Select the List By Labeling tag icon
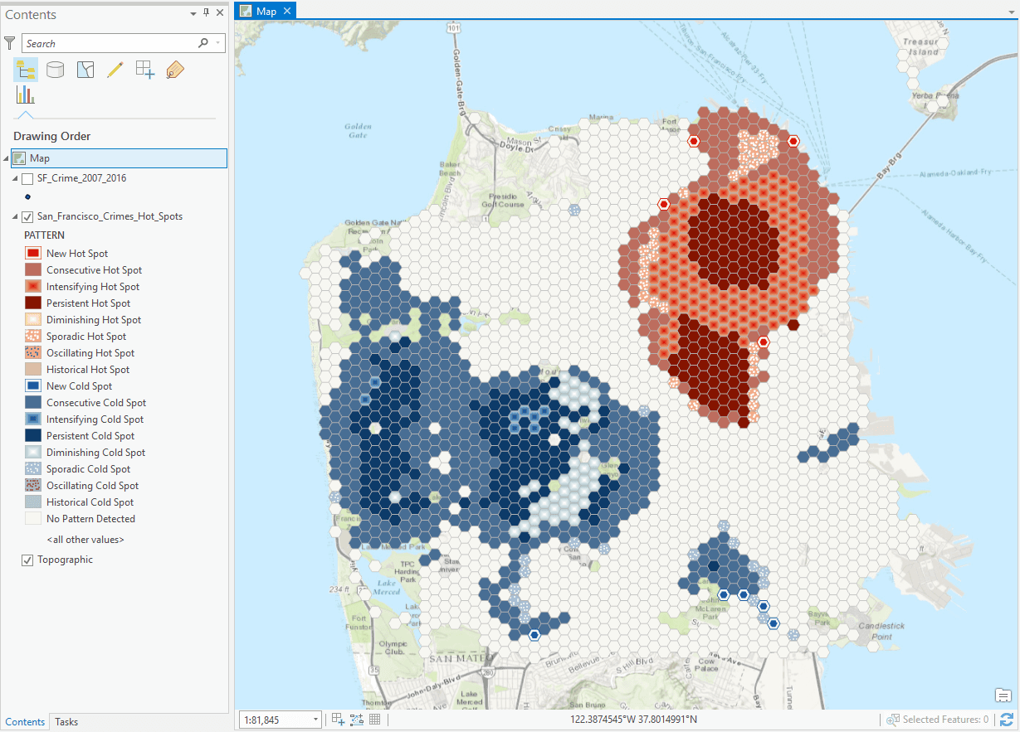Image resolution: width=1020 pixels, height=732 pixels. point(174,70)
